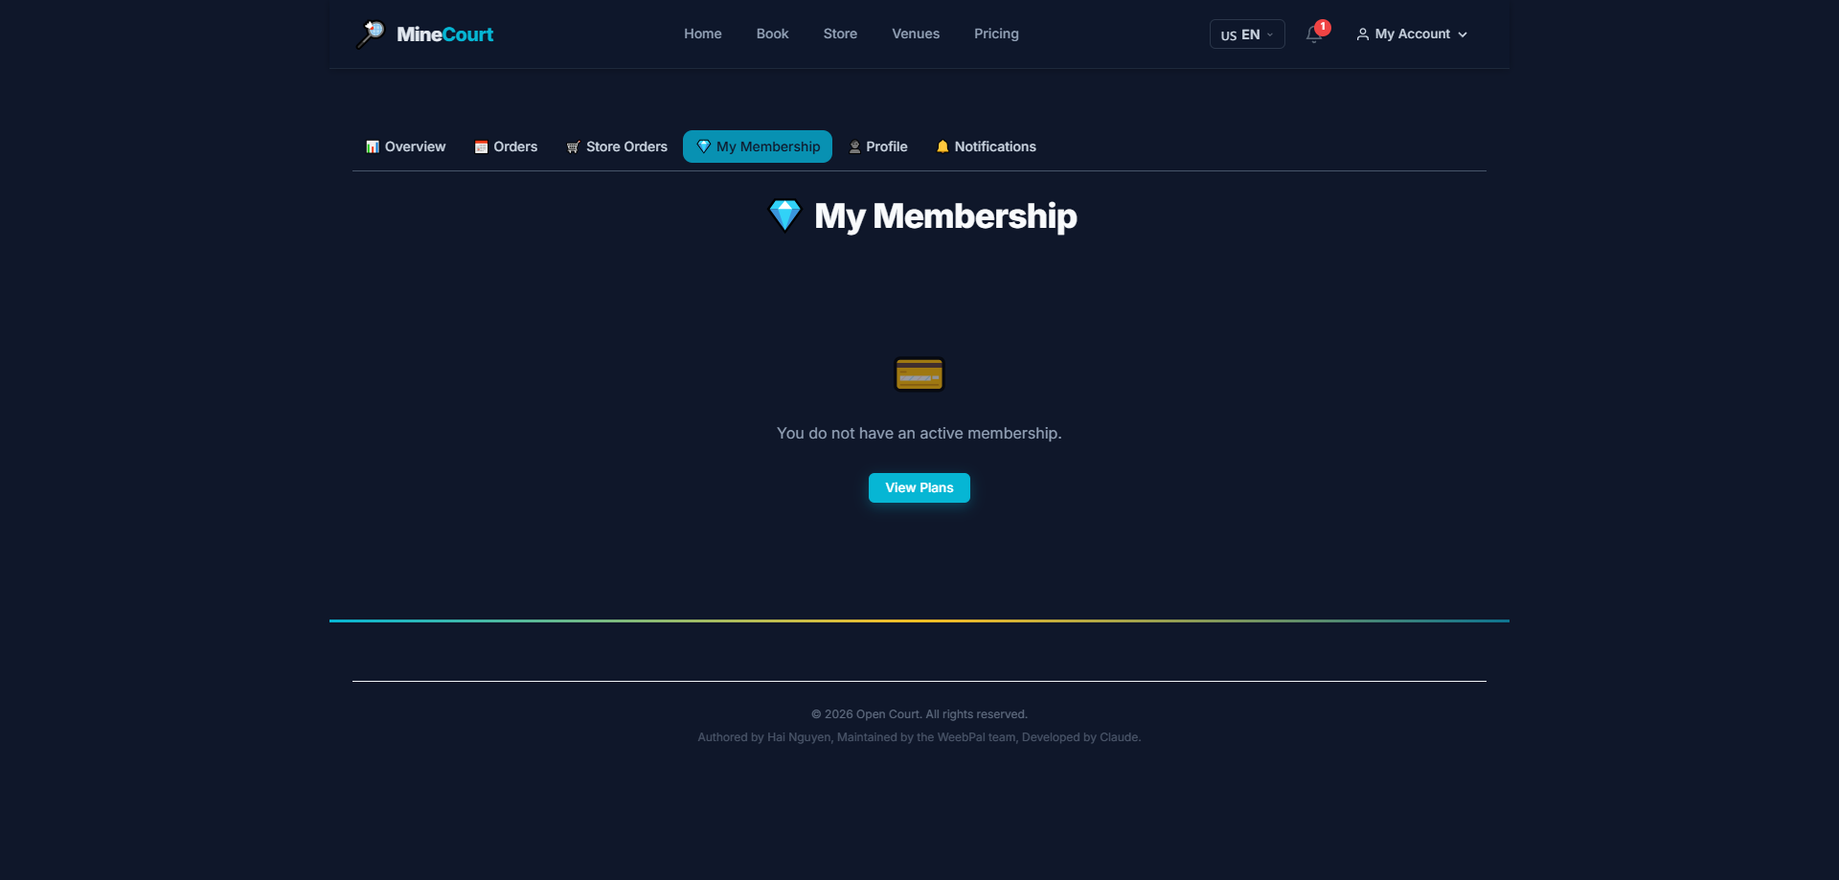1839x880 pixels.
Task: Select the My Membership tab
Action: click(758, 147)
